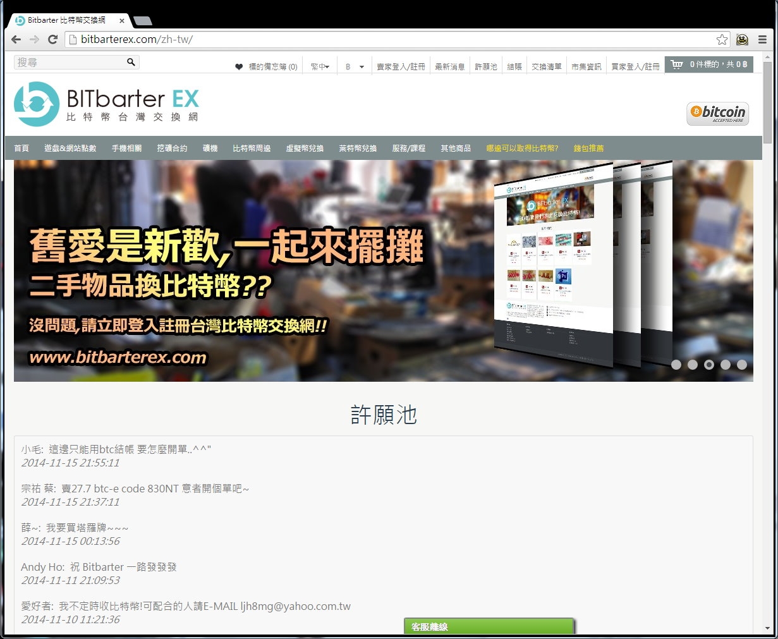Click the scrollbar down arrow

[767, 628]
